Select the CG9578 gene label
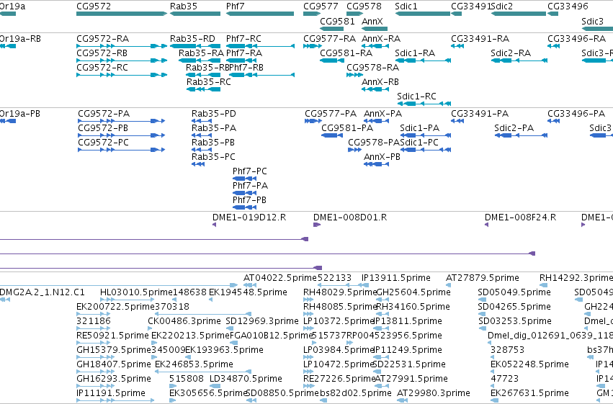The width and height of the screenshot is (613, 404). (x=364, y=6)
